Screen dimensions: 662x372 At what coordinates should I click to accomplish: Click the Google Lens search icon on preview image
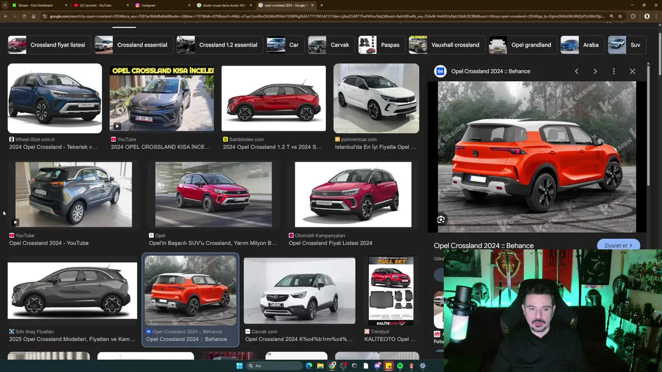click(x=441, y=220)
